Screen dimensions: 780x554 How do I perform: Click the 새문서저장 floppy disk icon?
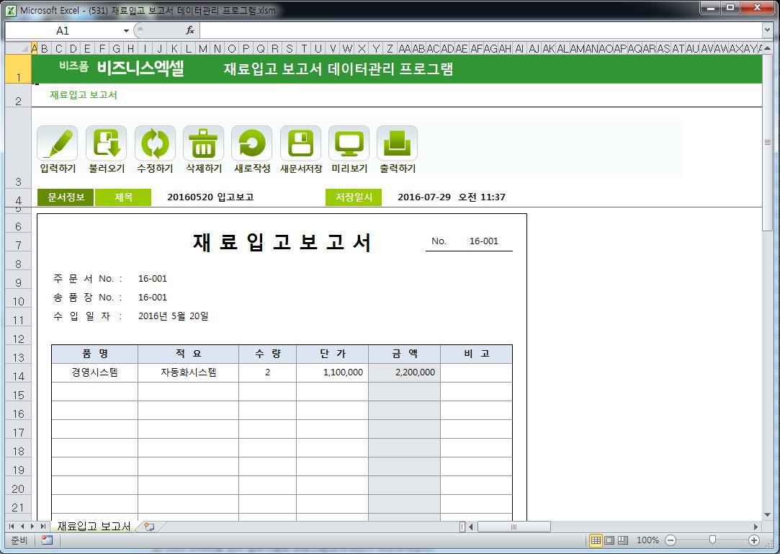pos(300,143)
